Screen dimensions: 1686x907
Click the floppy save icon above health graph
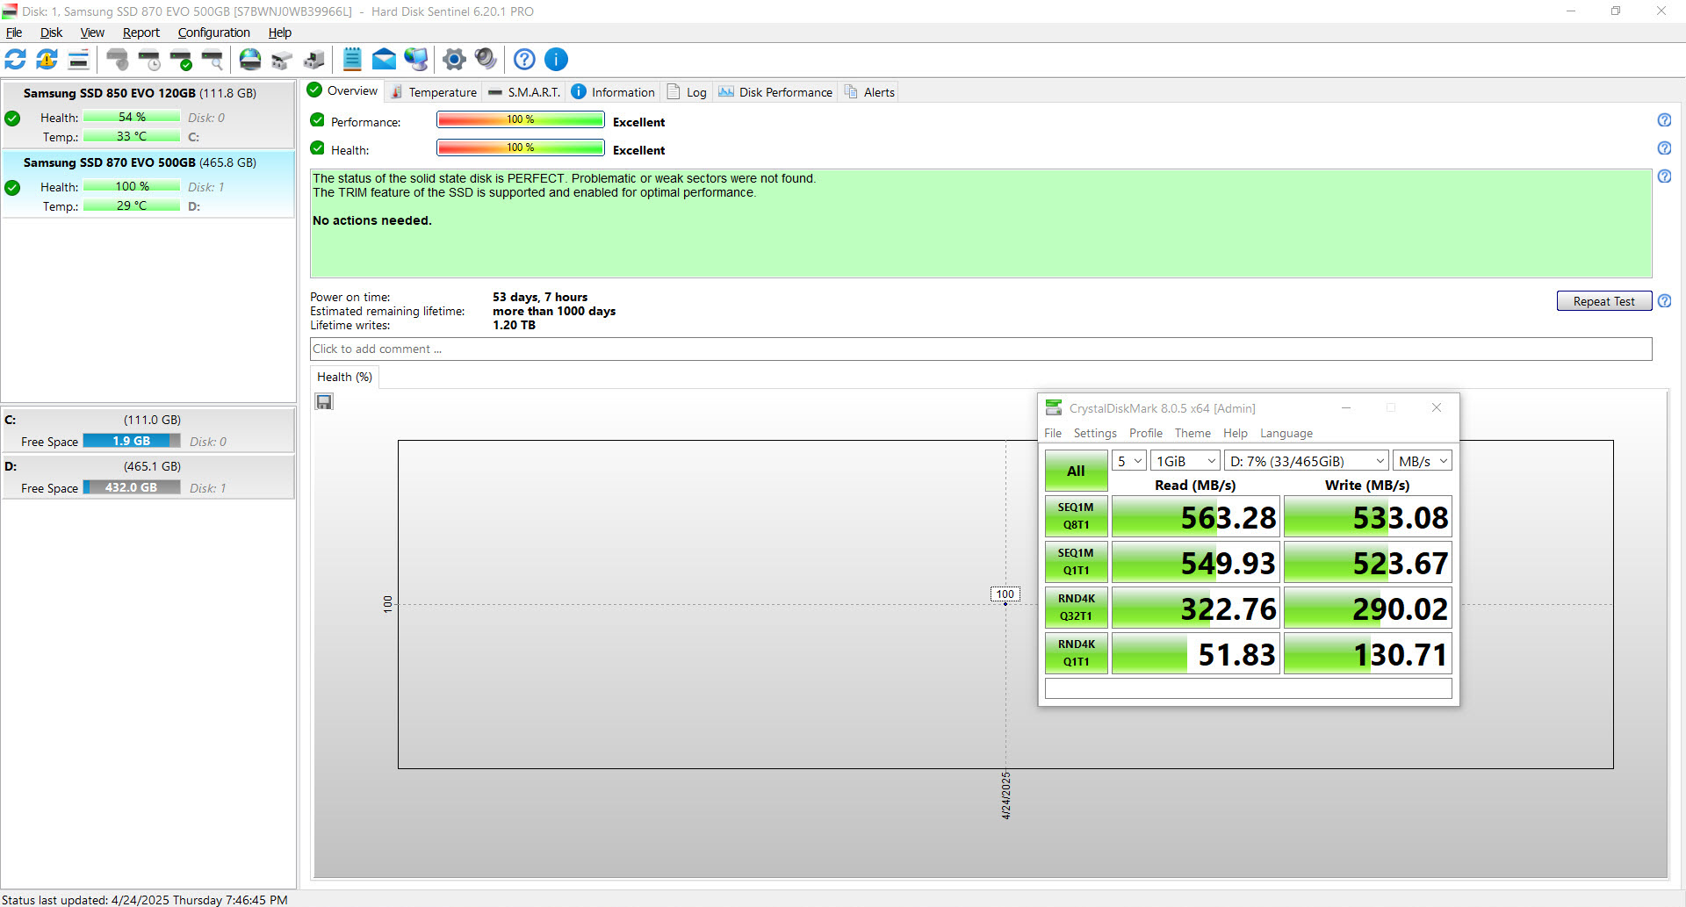pyautogui.click(x=324, y=402)
